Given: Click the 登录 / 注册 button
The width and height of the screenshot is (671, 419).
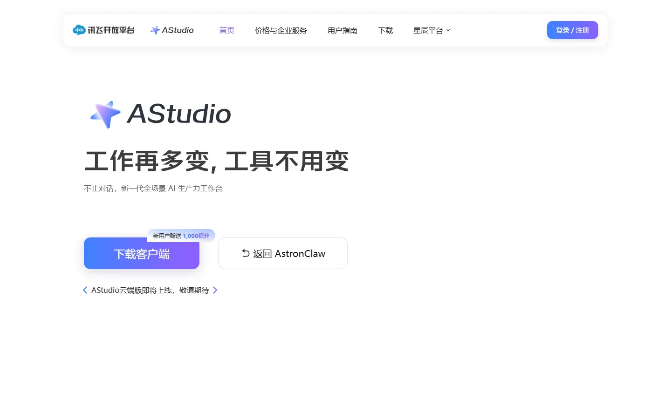Looking at the screenshot, I should pyautogui.click(x=572, y=30).
